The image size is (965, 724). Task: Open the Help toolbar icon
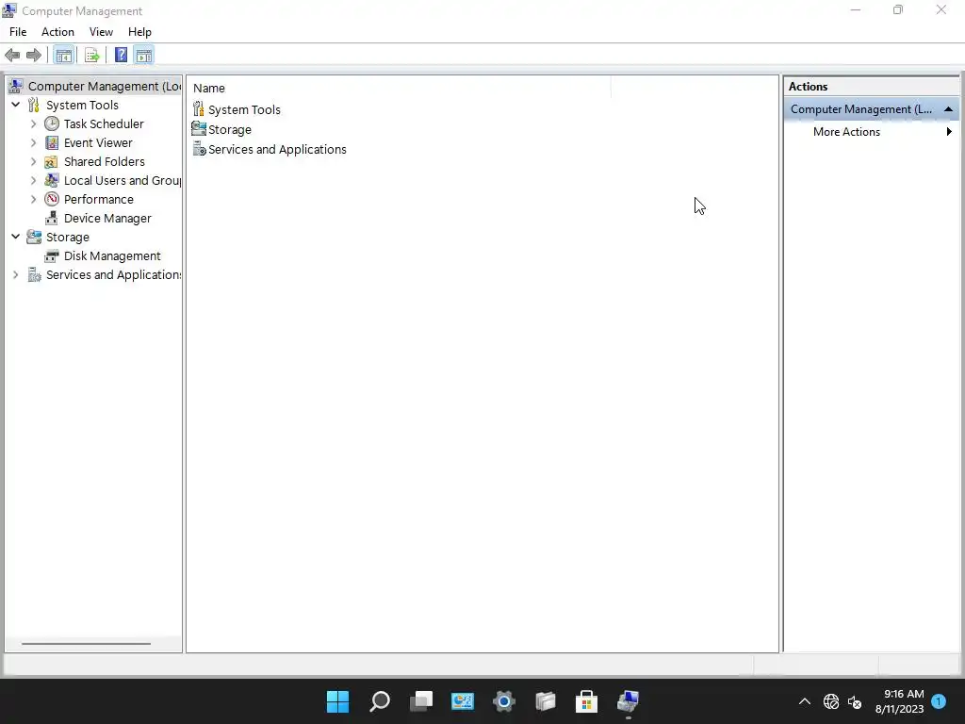tap(121, 56)
